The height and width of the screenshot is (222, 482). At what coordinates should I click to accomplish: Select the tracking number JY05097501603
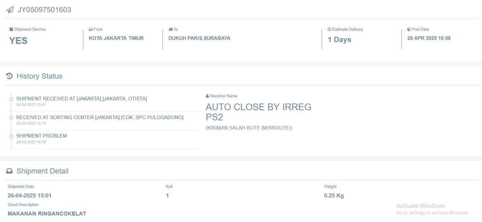pos(44,10)
